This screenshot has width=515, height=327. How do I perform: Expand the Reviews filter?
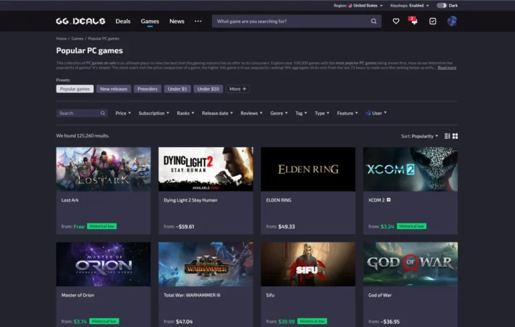point(251,113)
